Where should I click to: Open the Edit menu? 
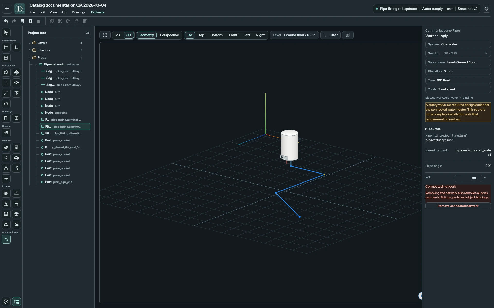pos(42,12)
